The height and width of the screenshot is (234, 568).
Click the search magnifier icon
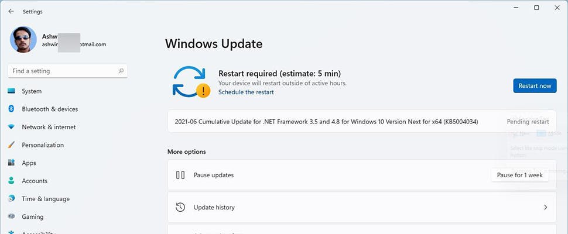(121, 71)
